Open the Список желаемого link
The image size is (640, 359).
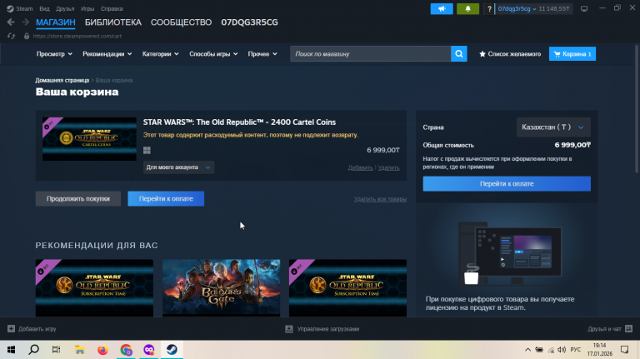(514, 54)
